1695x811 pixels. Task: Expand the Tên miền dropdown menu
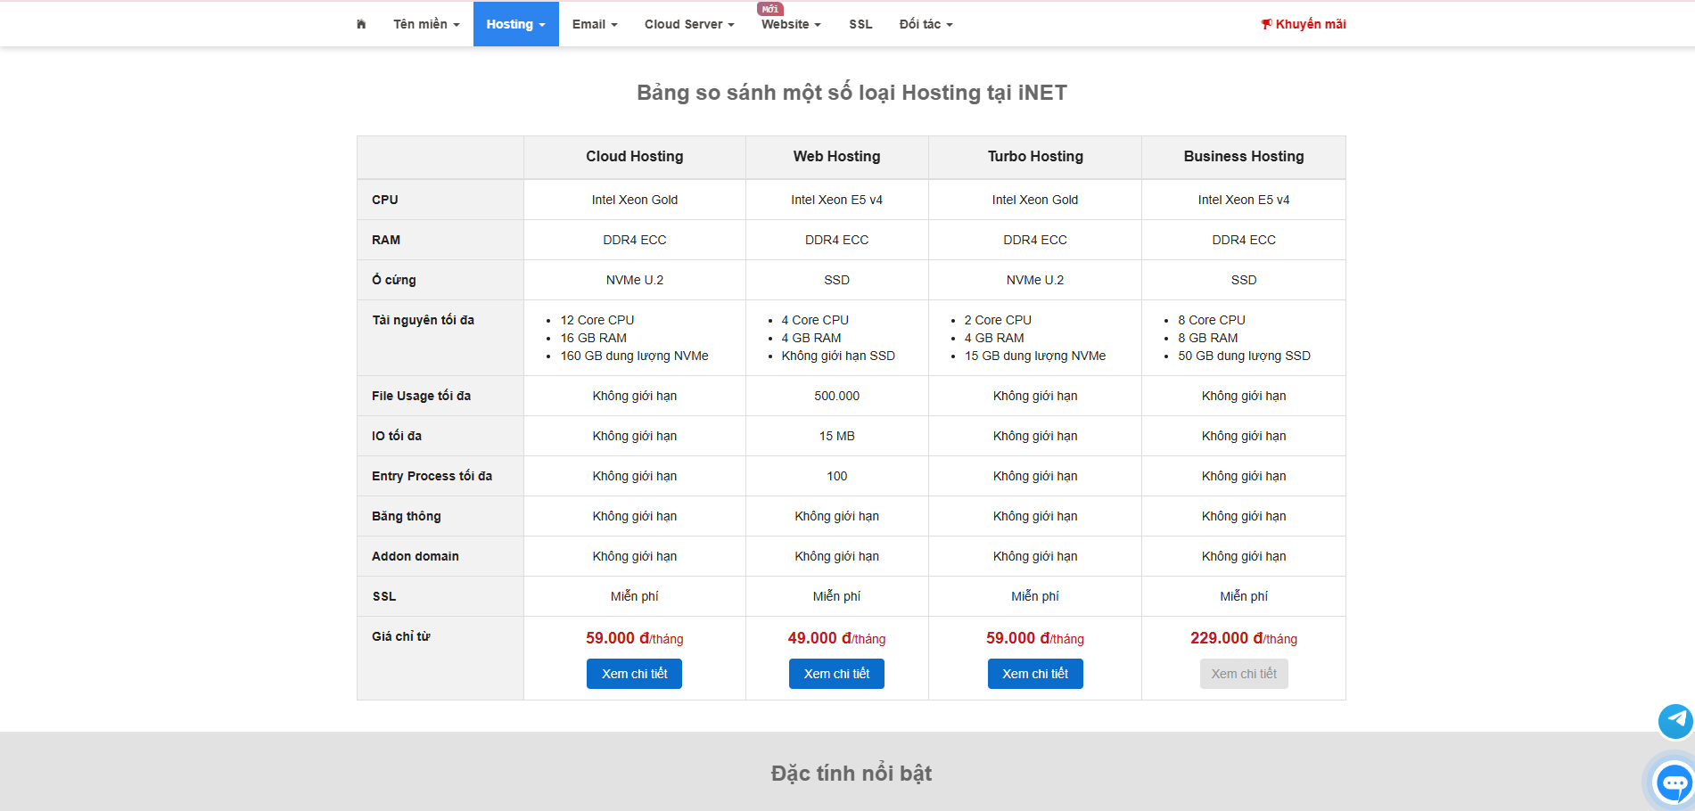(x=426, y=24)
